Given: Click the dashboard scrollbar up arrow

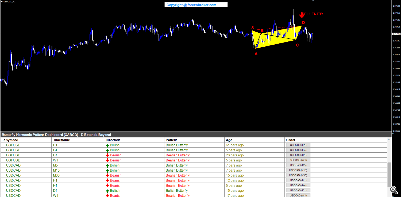Looking at the screenshot, I should [x=390, y=140].
